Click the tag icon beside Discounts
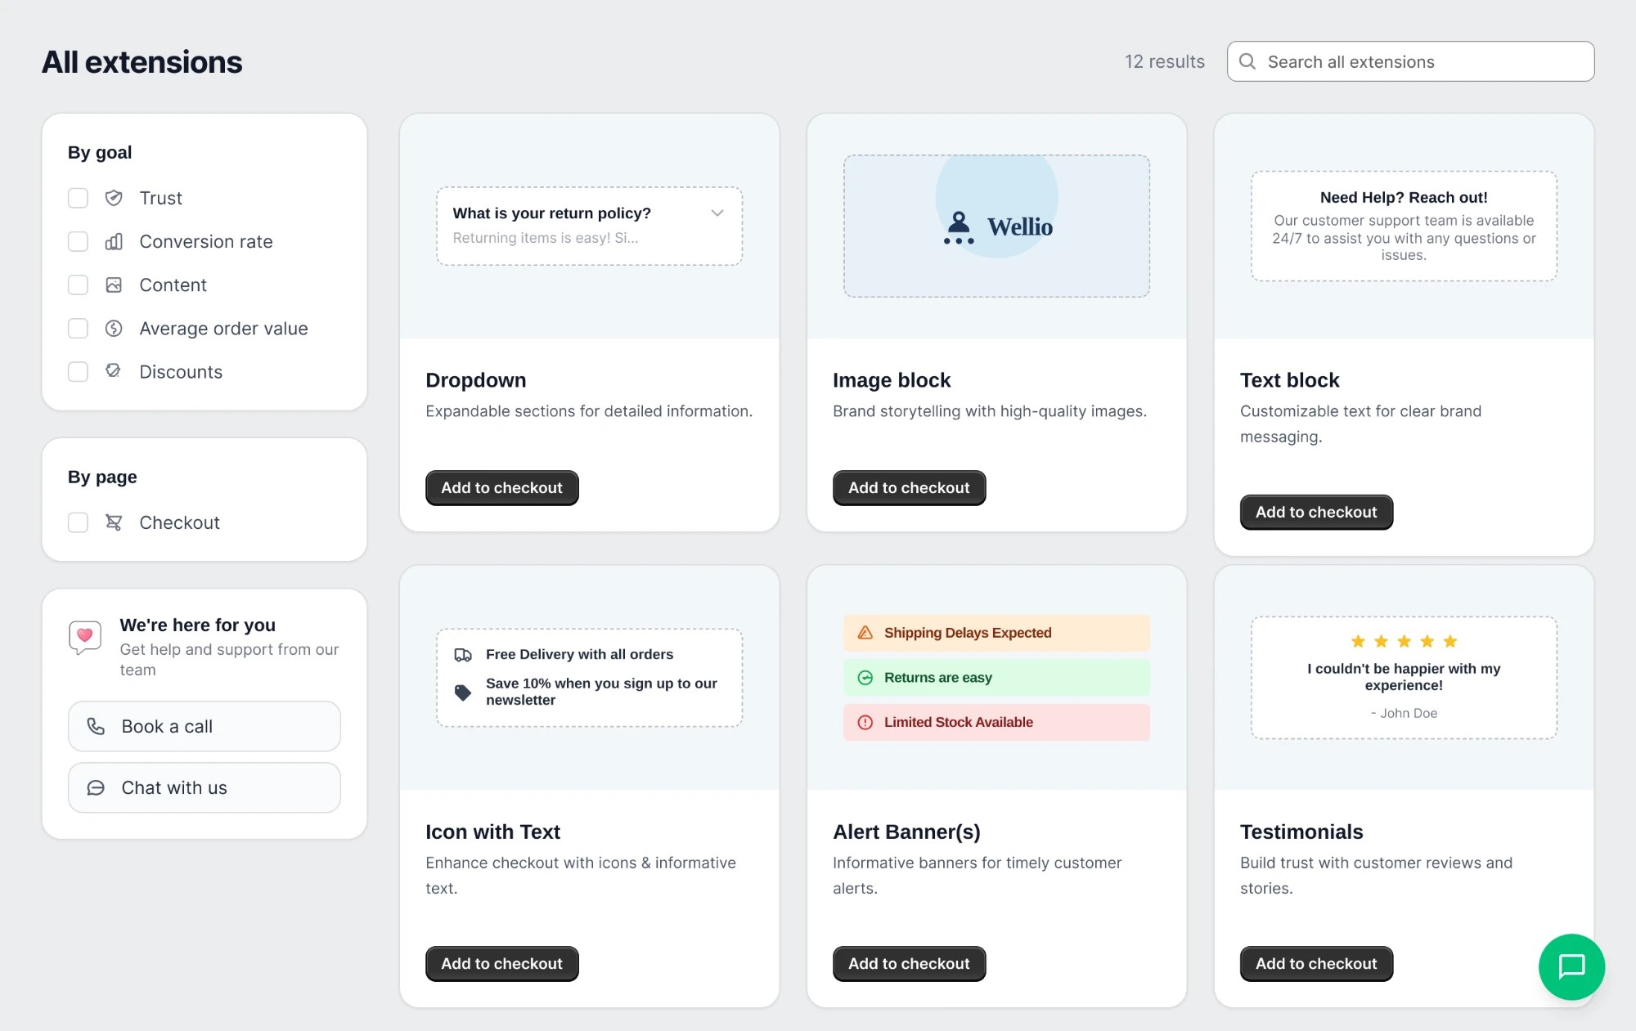The width and height of the screenshot is (1636, 1031). pos(114,371)
